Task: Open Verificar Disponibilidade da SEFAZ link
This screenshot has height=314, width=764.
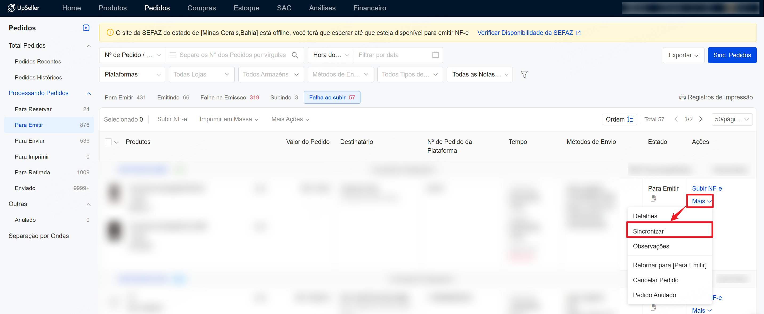Action: click(529, 33)
